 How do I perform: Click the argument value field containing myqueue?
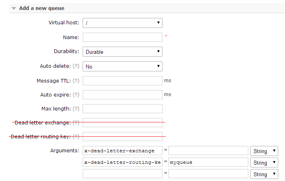208,162
